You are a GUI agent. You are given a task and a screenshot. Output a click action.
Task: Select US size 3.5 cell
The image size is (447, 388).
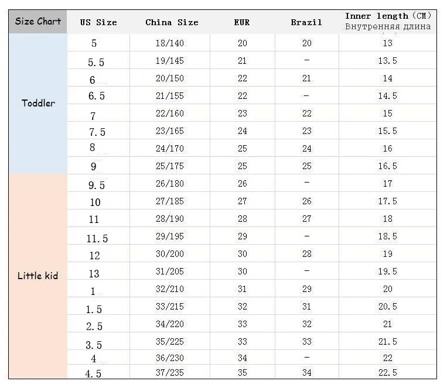point(98,342)
